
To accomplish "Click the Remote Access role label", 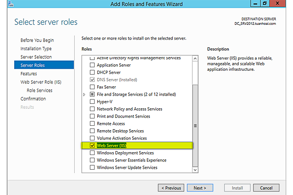I will [x=111, y=124].
